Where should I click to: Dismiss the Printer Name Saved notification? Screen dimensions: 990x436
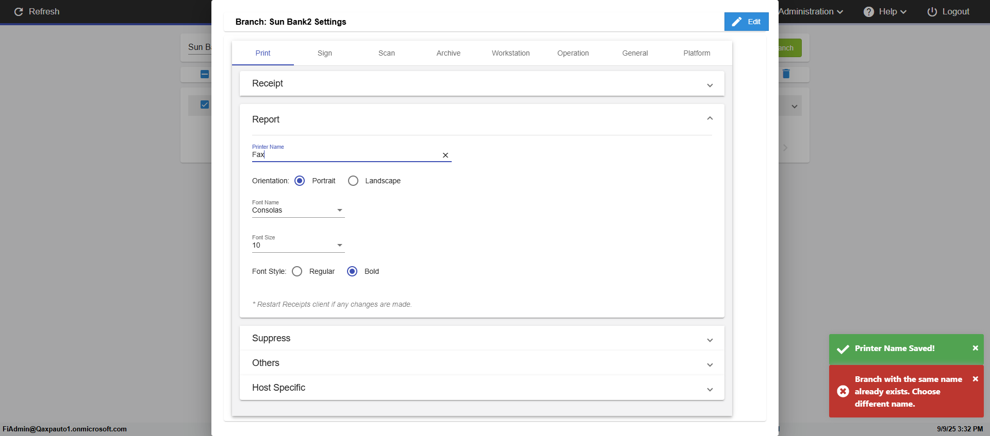click(975, 348)
